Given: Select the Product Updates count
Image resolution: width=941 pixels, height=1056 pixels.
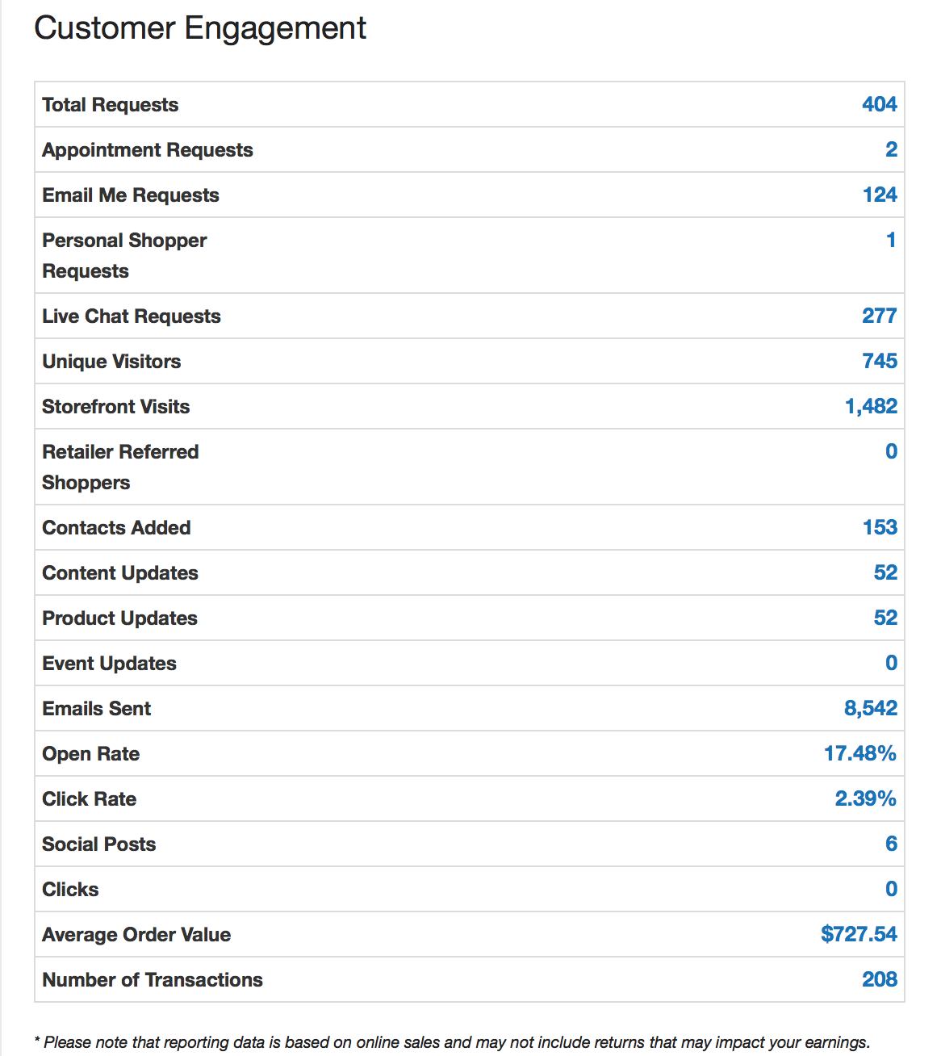Looking at the screenshot, I should (x=885, y=618).
